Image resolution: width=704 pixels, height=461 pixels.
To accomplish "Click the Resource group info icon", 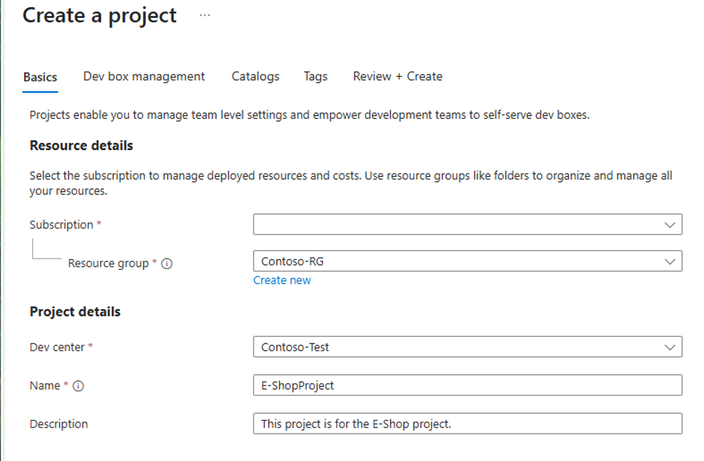I will pyautogui.click(x=167, y=263).
